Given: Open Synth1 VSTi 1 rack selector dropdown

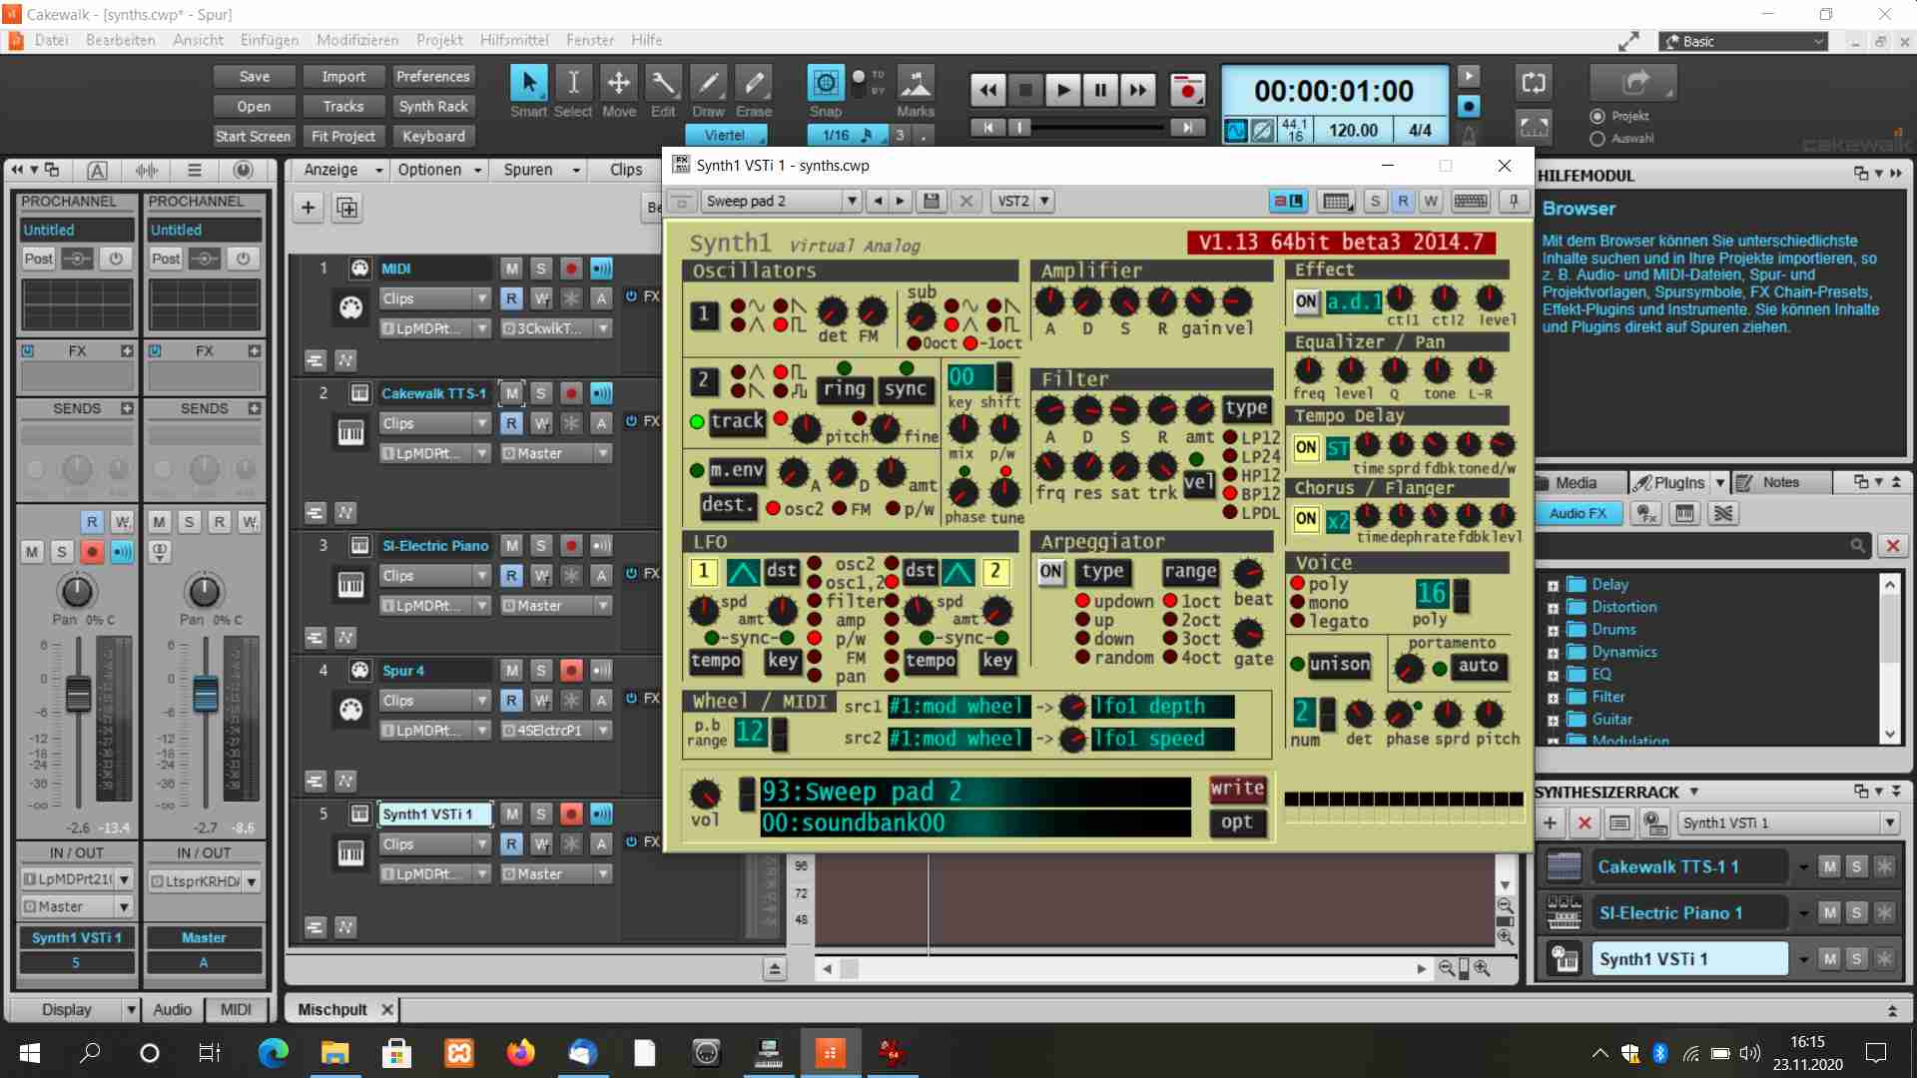Looking at the screenshot, I should 1889,823.
